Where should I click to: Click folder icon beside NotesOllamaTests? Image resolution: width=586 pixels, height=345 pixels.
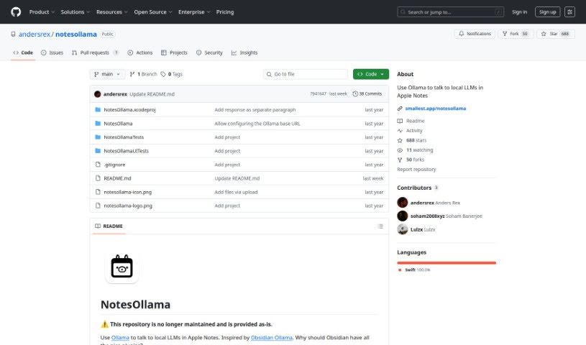tap(98, 137)
